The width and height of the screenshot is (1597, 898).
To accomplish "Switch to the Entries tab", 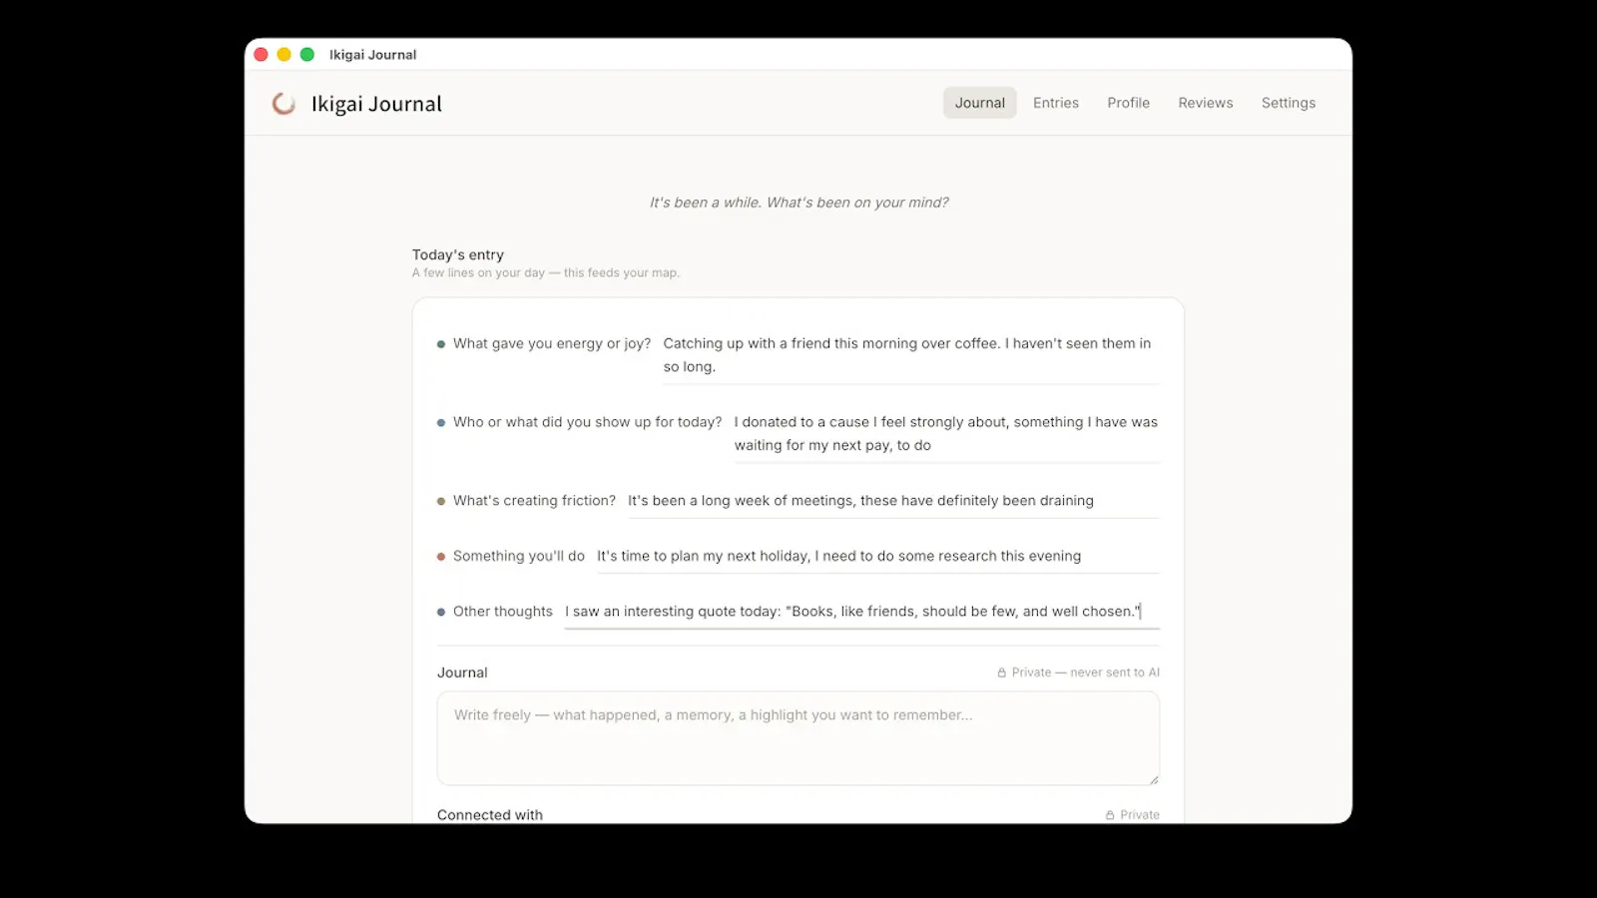I will click(1055, 103).
